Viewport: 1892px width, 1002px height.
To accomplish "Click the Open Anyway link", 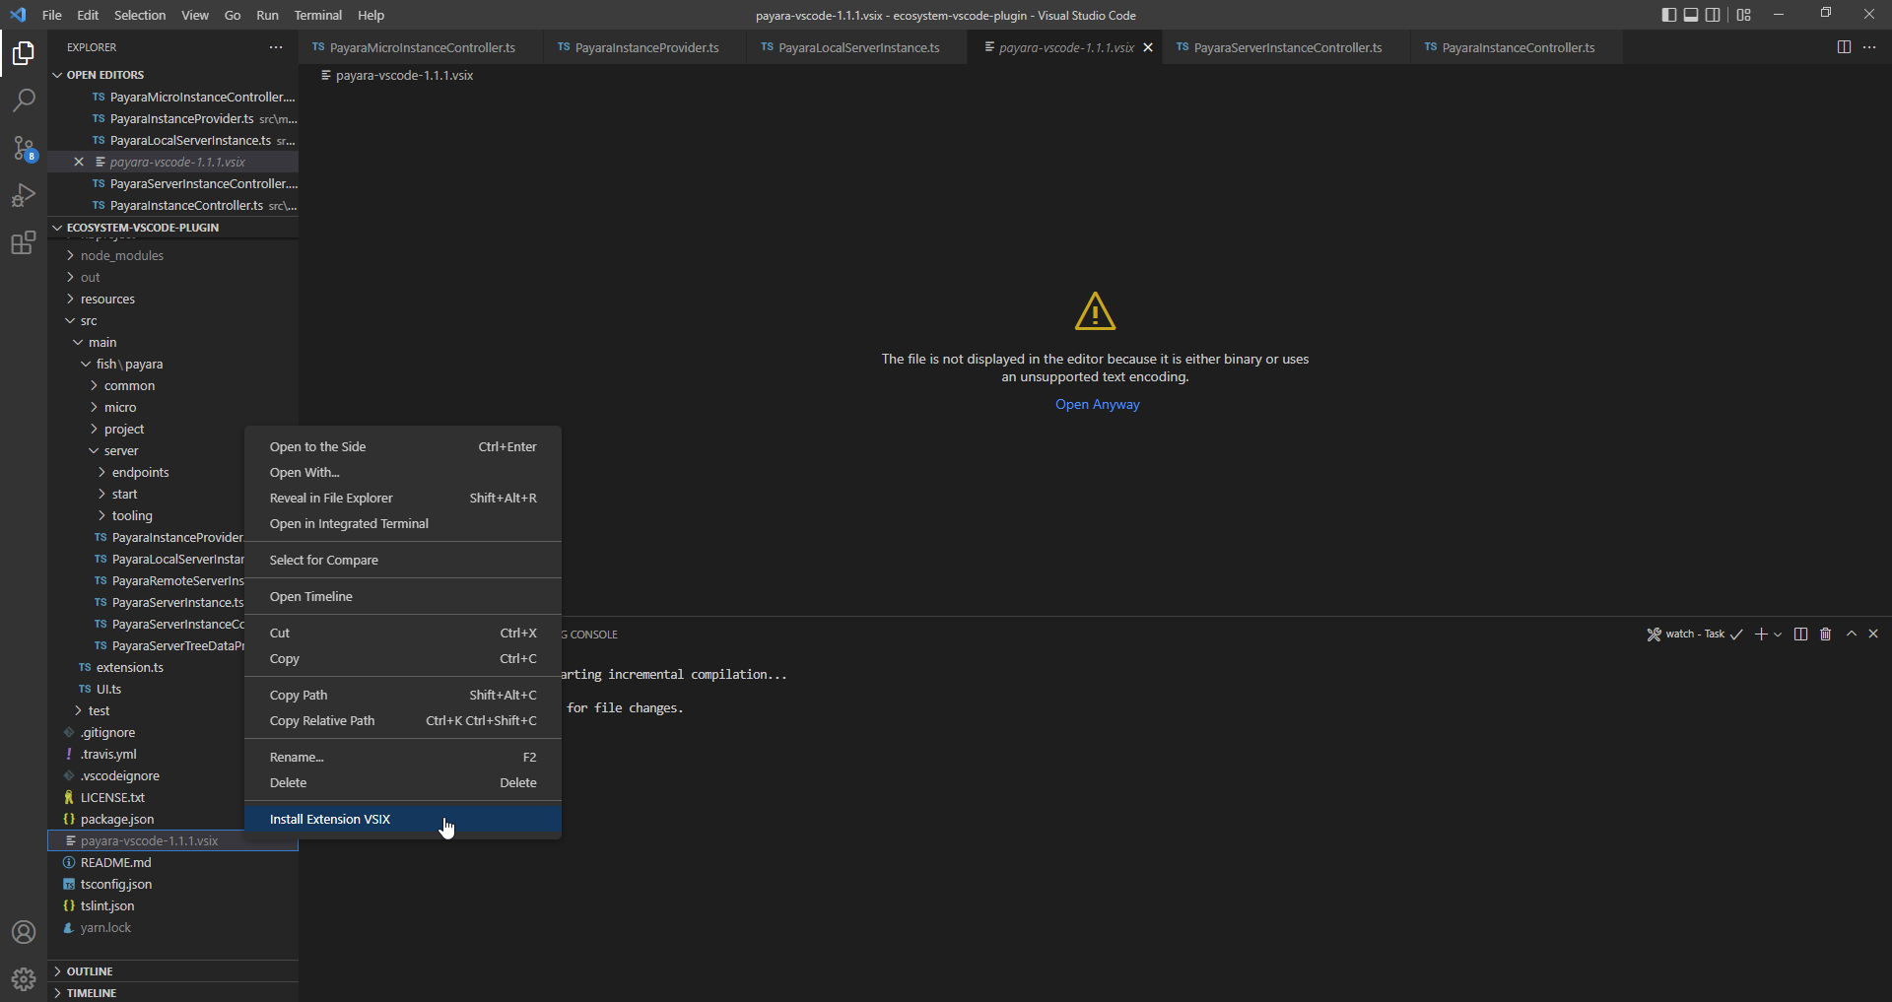I will point(1097,404).
